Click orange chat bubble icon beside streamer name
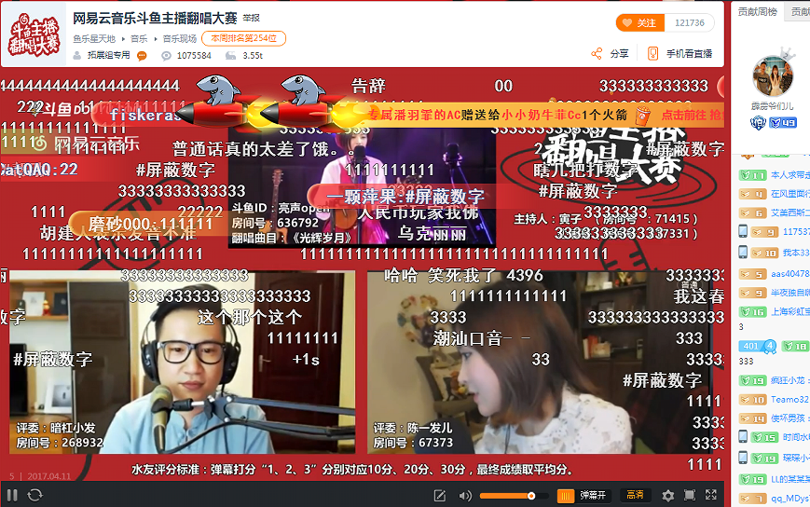Screen dimensions: 810x507 (142, 56)
